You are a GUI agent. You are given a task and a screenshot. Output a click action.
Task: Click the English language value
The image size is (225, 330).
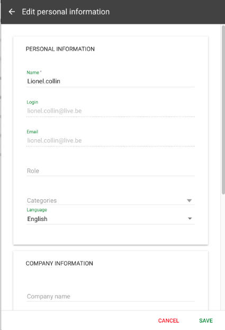click(x=38, y=219)
